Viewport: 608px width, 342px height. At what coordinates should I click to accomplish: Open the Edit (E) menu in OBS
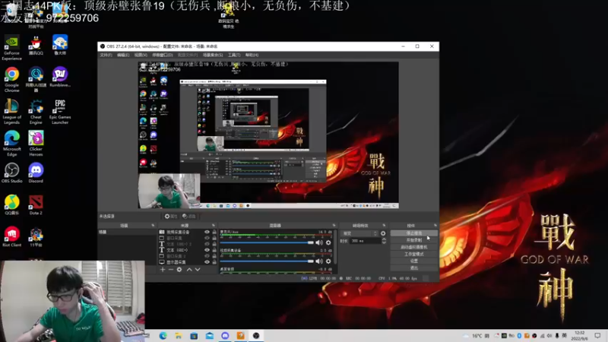click(123, 55)
